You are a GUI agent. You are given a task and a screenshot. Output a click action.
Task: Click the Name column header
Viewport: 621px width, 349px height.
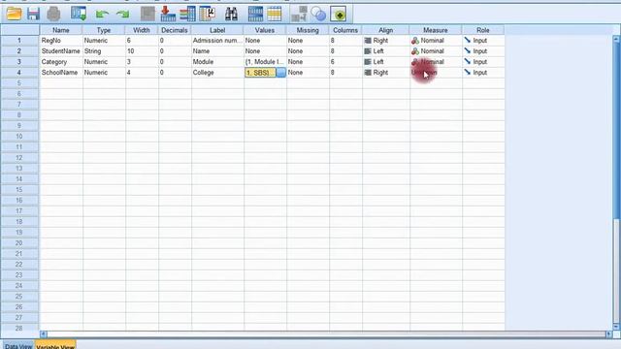[61, 30]
